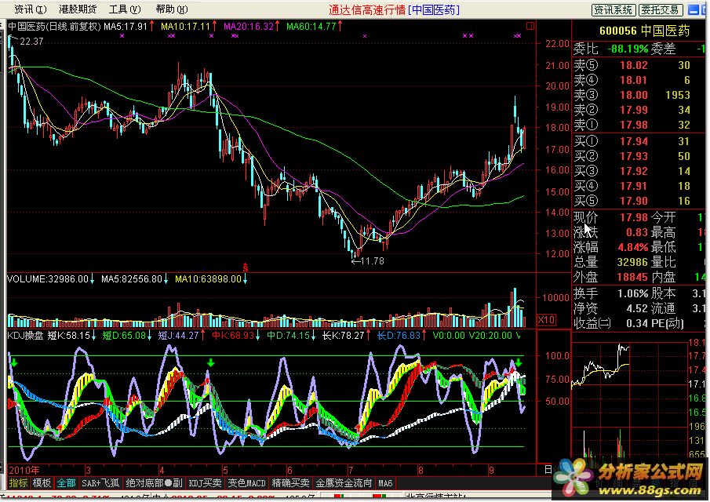Click the MA5:17.91 indicator label

coord(126,26)
